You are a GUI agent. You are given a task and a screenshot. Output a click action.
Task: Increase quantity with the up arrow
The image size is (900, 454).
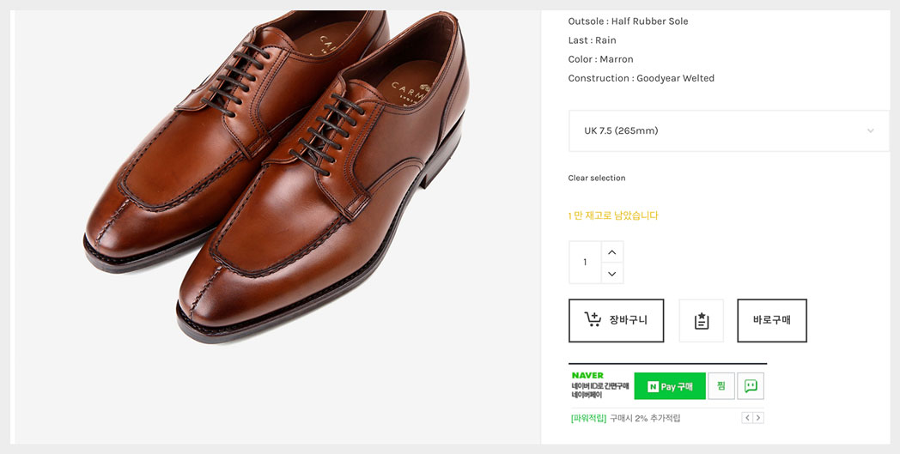click(x=611, y=252)
